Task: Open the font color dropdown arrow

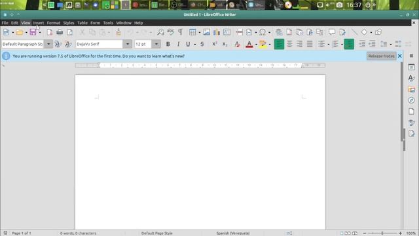Action: 256,45
